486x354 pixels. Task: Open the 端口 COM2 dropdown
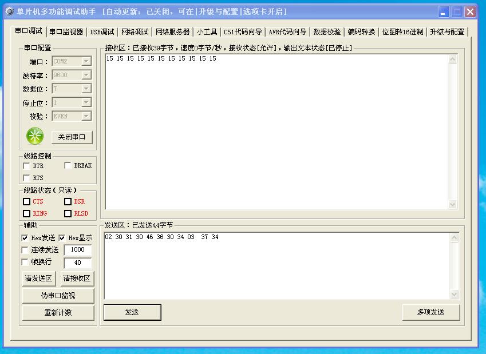pyautogui.click(x=86, y=61)
